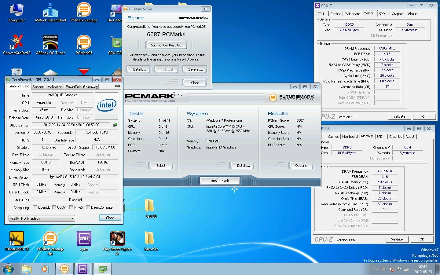
Task: Open the SetFSB folder
Action: coord(151,208)
